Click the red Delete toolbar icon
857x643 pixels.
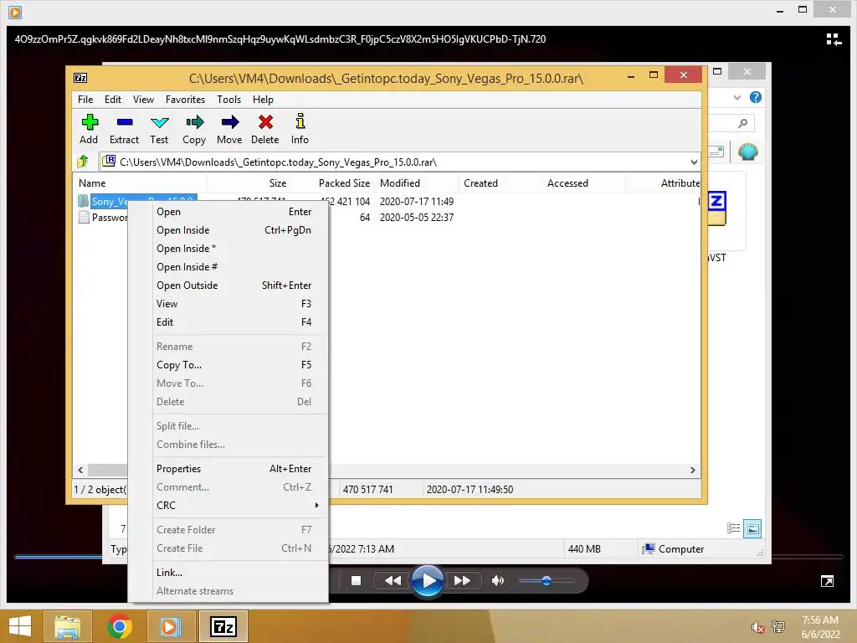[x=265, y=122]
